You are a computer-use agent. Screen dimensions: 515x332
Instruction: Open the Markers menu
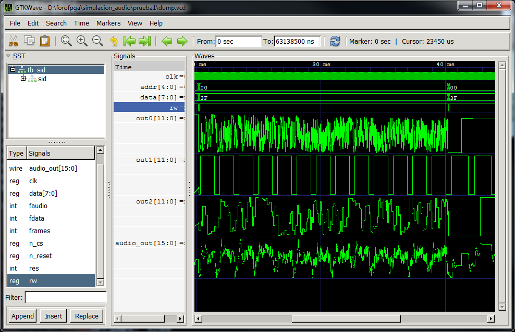pos(108,23)
